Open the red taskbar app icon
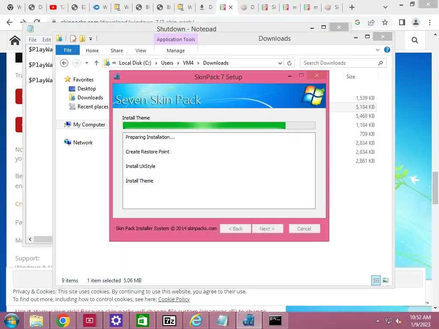This screenshot has height=329, width=439. pos(90,320)
